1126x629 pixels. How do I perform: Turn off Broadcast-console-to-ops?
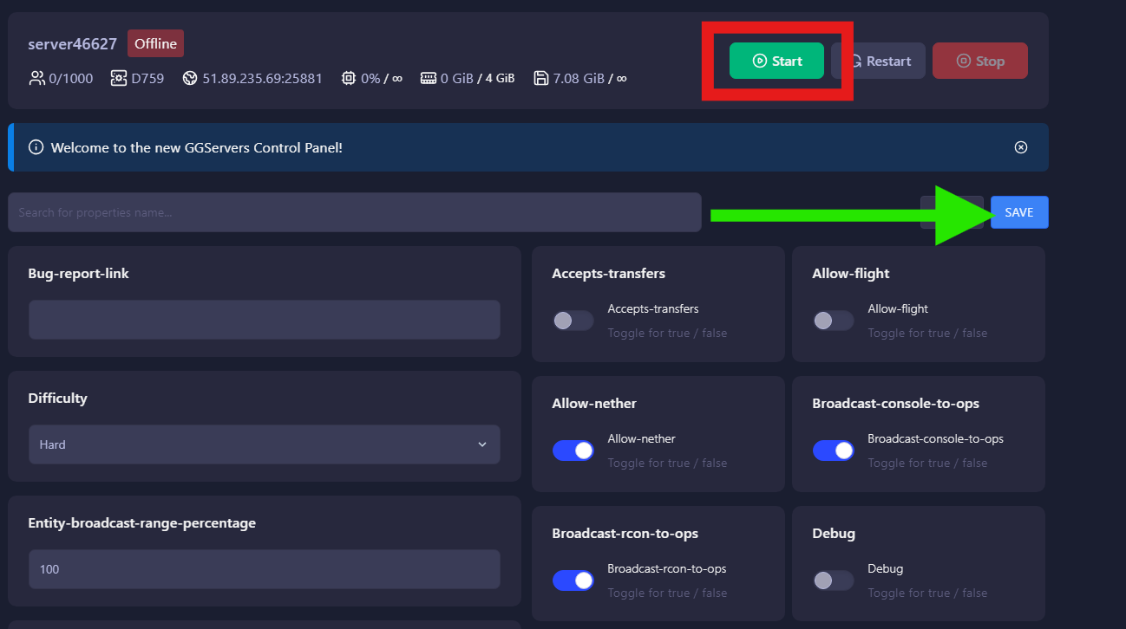[x=833, y=450]
